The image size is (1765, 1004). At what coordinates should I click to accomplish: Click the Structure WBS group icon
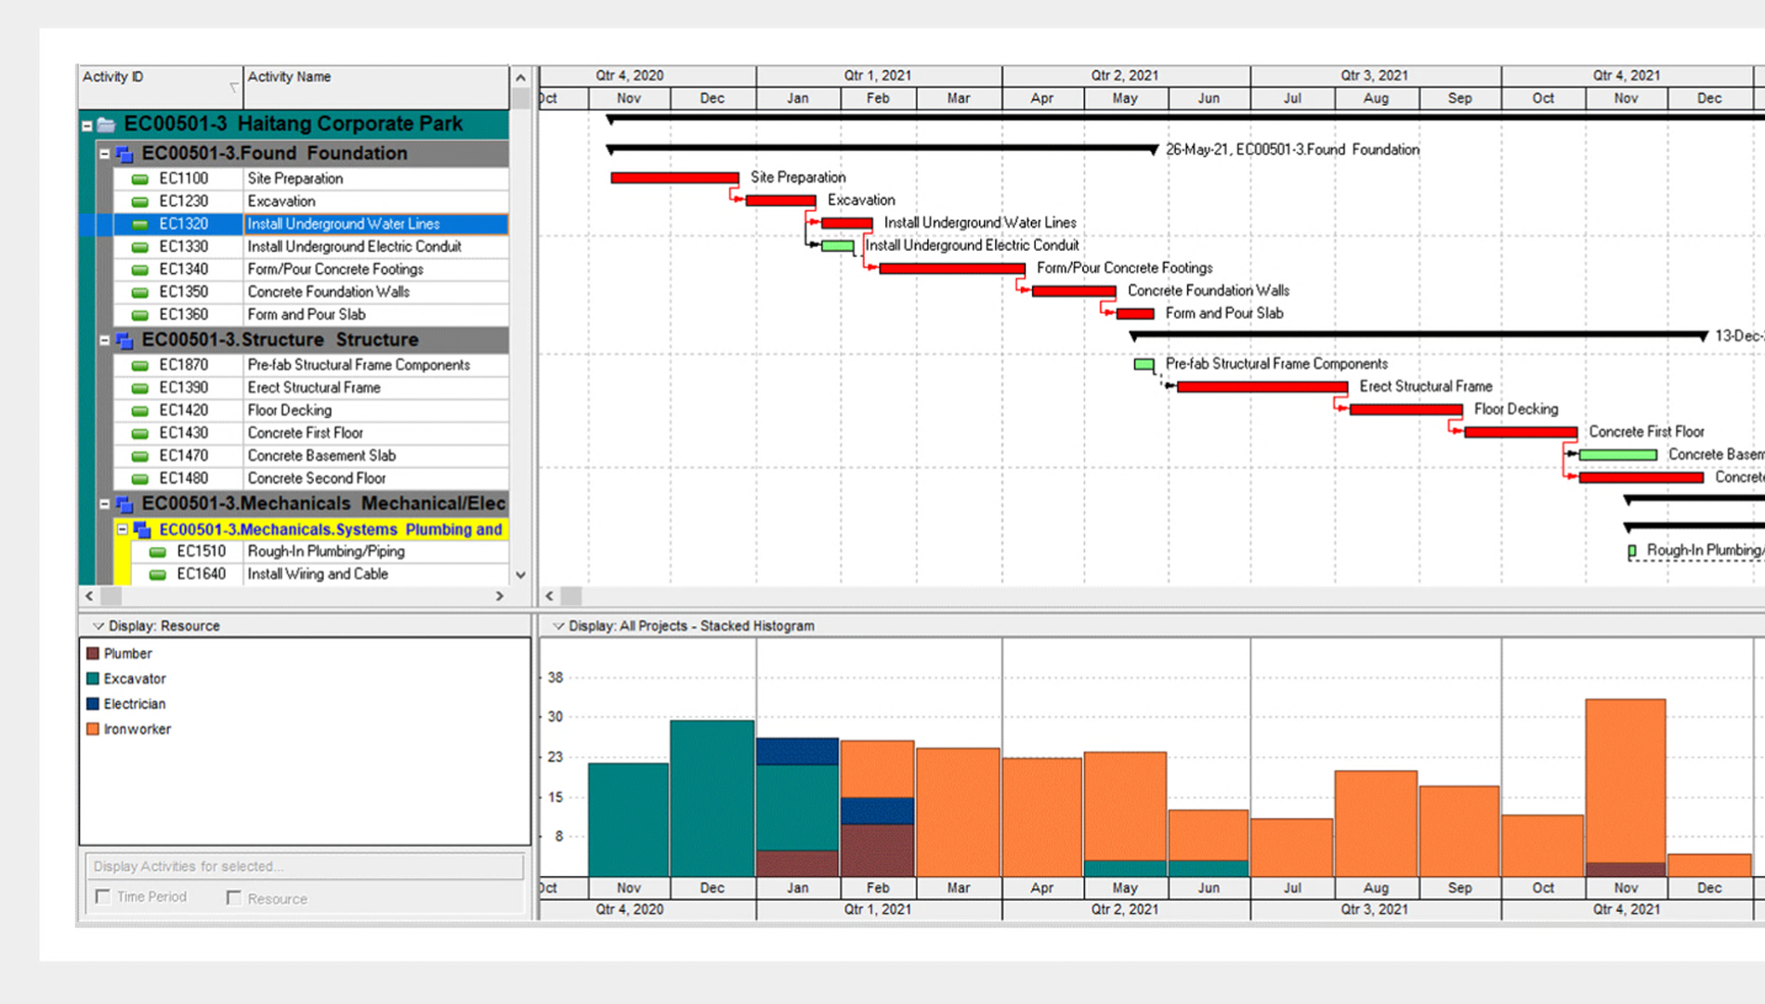[x=124, y=341]
